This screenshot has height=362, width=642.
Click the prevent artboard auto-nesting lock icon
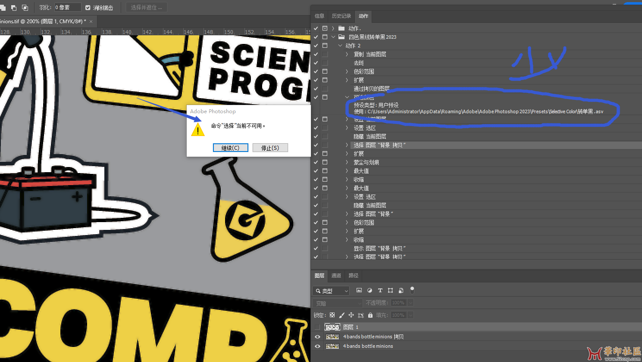[361, 315]
